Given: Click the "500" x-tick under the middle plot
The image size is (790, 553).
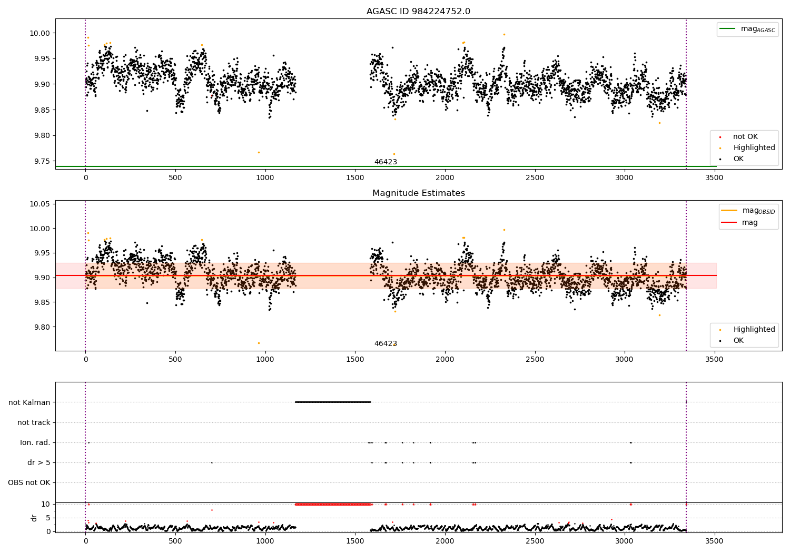Looking at the screenshot, I should (175, 359).
